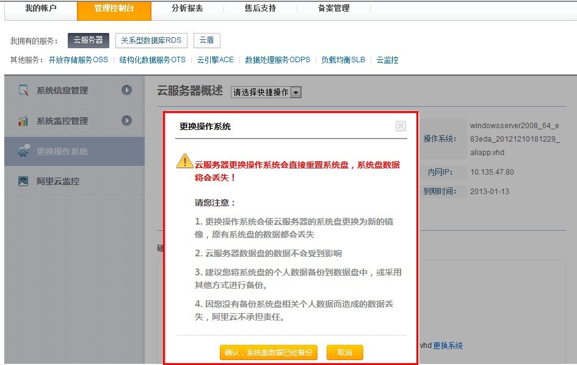
Task: Open 云引擎ACE link
Action: [x=216, y=60]
